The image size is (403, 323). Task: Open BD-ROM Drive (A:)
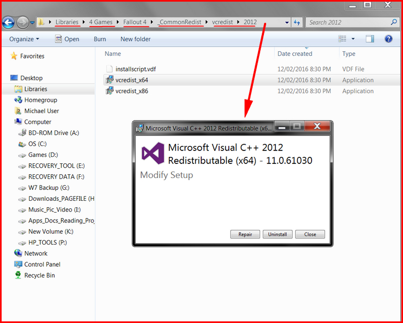coord(54,133)
